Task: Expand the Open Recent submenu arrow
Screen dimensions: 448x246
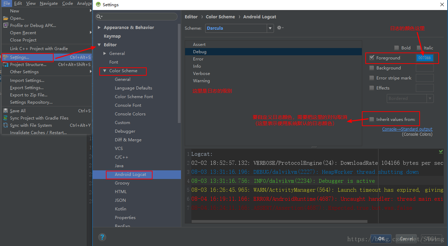Action: [x=91, y=33]
